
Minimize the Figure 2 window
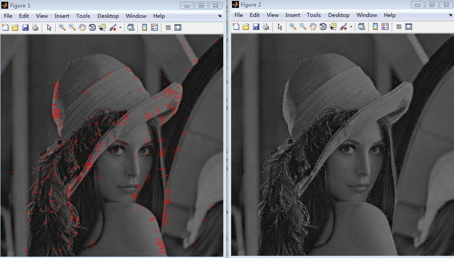[x=418, y=5]
